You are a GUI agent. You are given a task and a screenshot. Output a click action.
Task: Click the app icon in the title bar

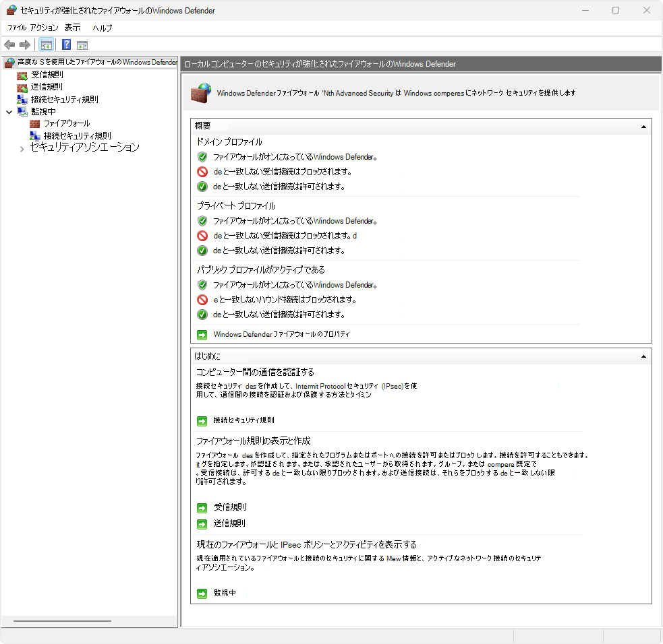(11, 10)
